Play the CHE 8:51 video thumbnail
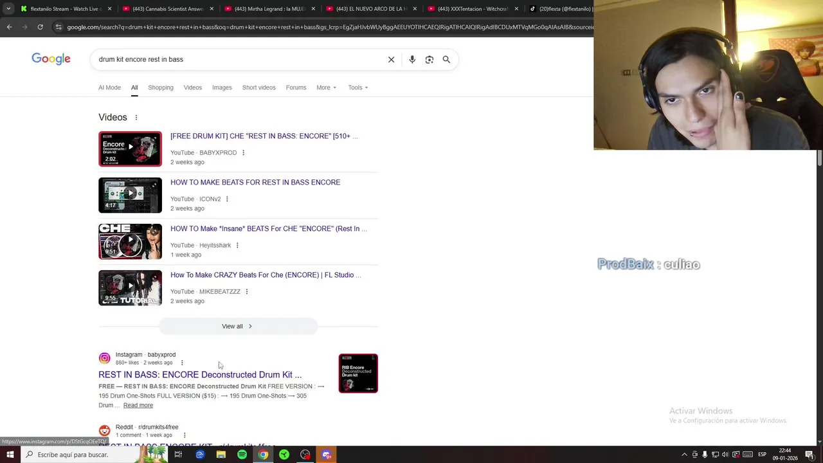823x463 pixels. click(130, 241)
